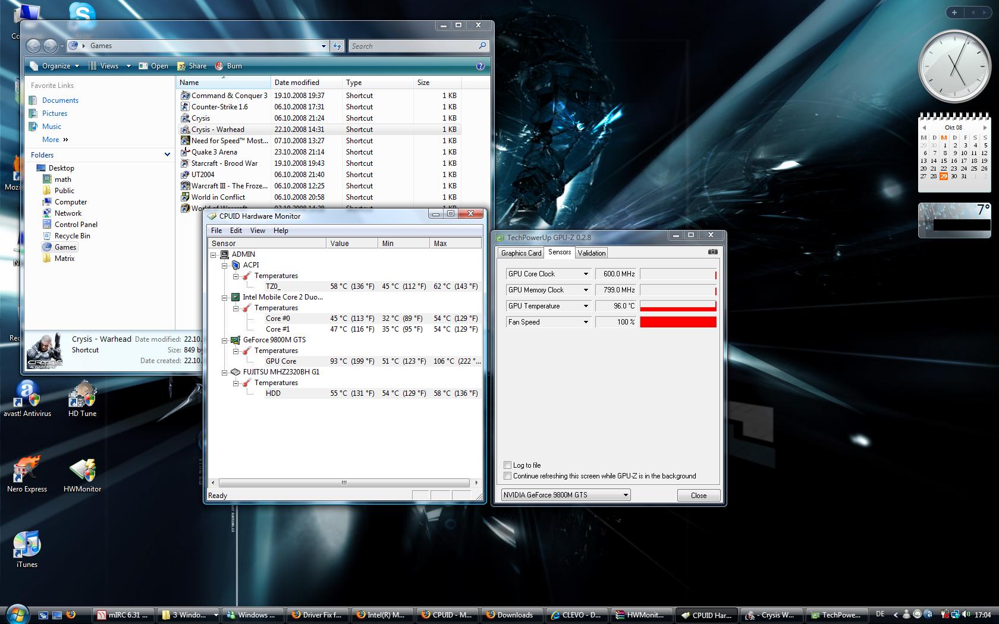Click the Organize button in Explorer toolbar

[x=54, y=66]
